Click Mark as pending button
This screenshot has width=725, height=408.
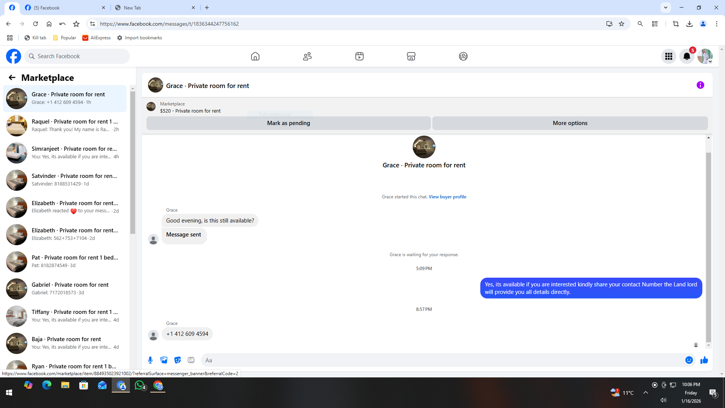pos(288,123)
